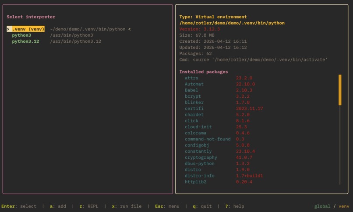Select the Babel package row
Viewport: 353px width, 212px height.
click(x=219, y=90)
